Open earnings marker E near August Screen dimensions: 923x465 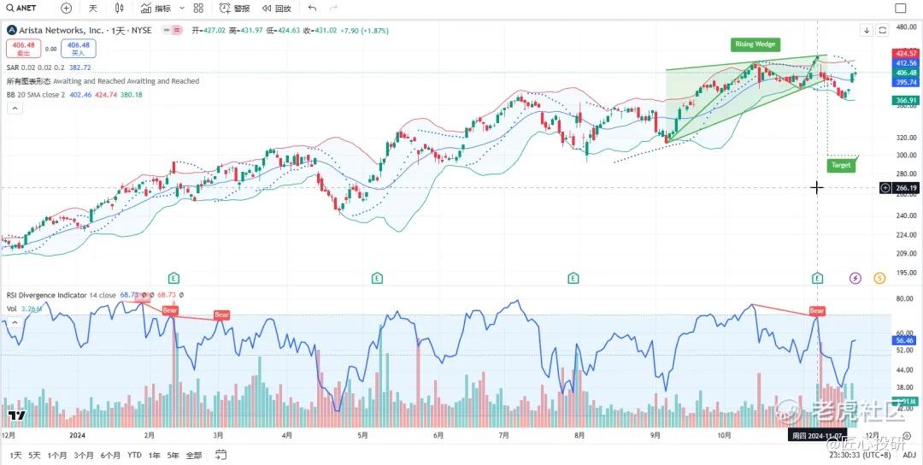[x=573, y=278]
